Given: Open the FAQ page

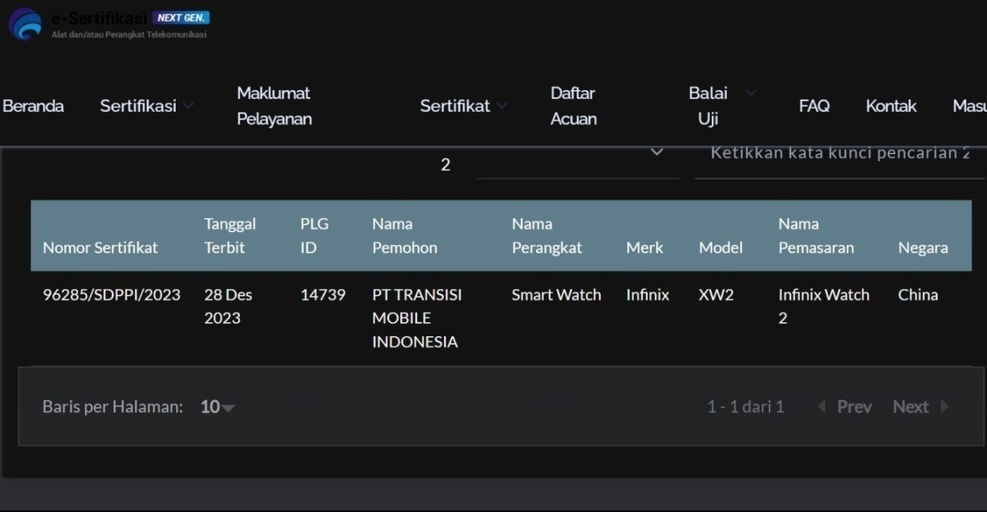Looking at the screenshot, I should coord(814,106).
